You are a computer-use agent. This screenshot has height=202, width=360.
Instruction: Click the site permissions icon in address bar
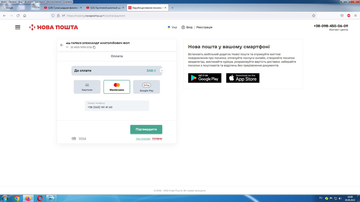tap(64, 16)
